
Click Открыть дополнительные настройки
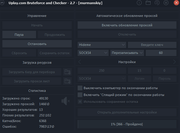click(x=127, y=112)
